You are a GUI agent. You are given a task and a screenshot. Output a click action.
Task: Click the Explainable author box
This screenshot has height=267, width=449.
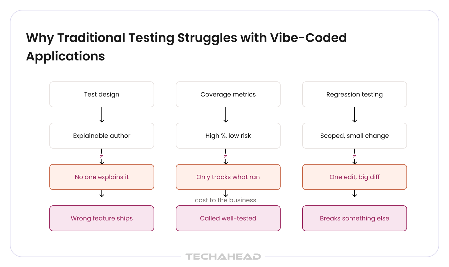102,136
